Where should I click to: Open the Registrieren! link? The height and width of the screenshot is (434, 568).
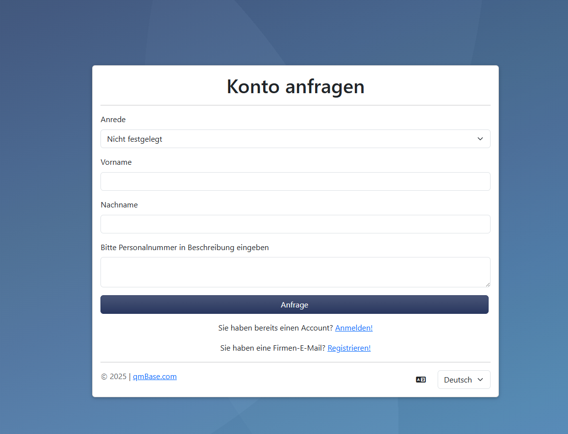point(349,348)
